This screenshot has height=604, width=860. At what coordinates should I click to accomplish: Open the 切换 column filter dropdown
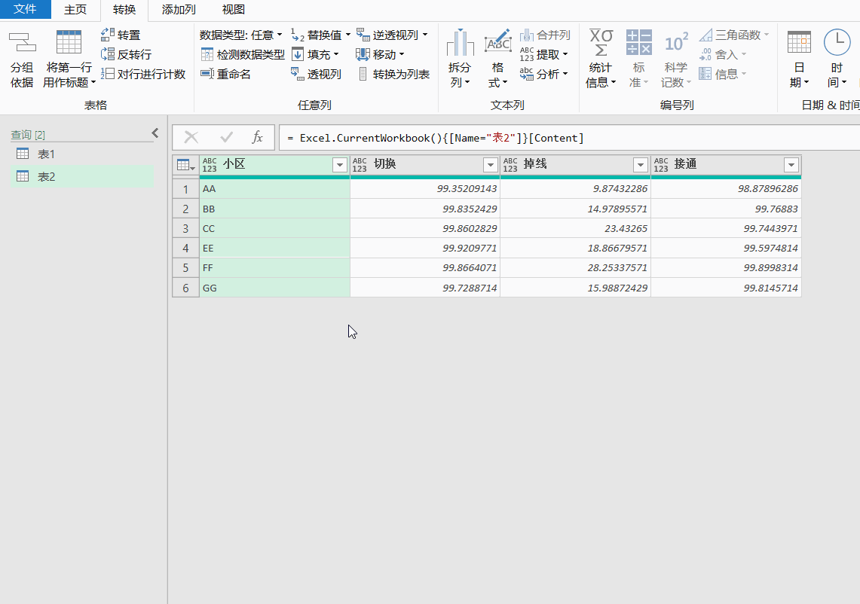tap(490, 165)
